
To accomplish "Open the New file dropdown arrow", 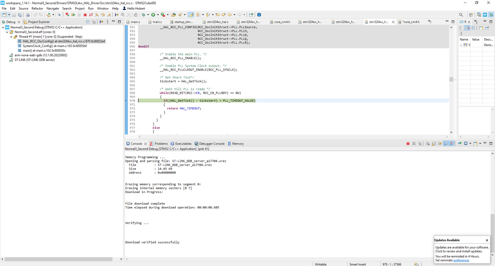I will pos(8,15).
